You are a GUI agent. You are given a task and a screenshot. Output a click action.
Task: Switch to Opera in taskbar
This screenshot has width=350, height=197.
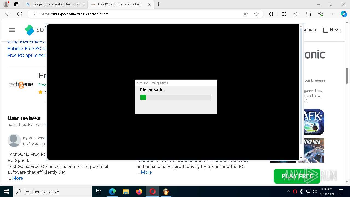[153, 192]
